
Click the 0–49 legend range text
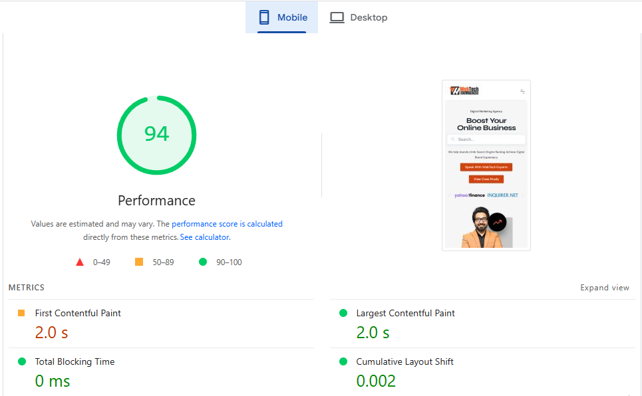click(x=101, y=262)
